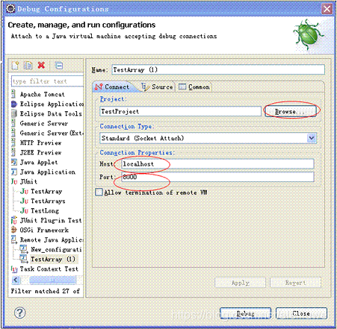Click the Generic Server icon

tap(13, 123)
